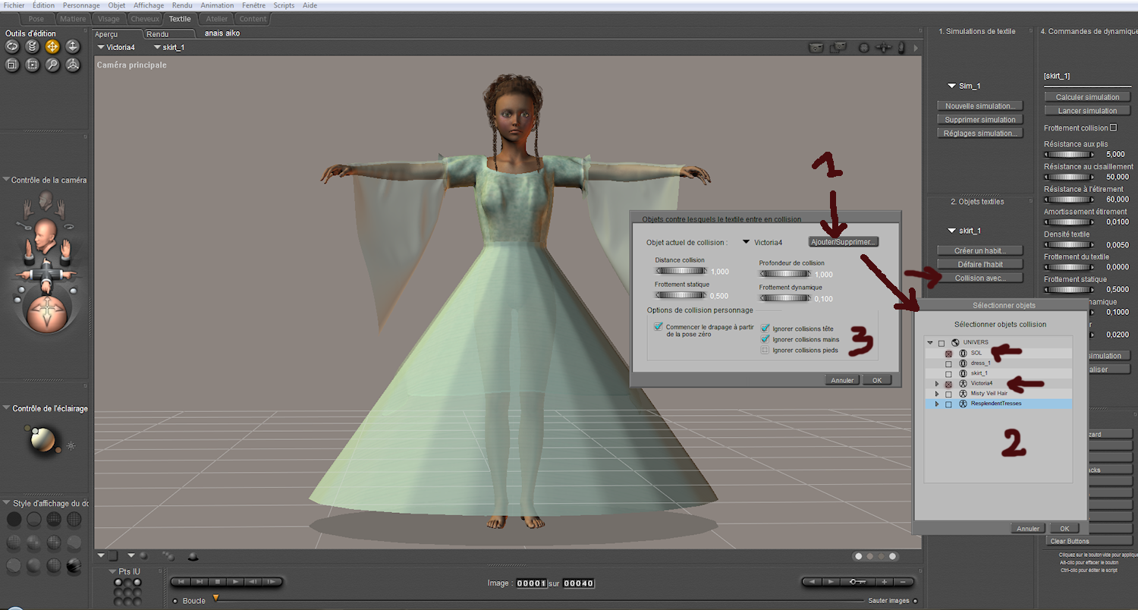Open the skirt_1 actor dropdown above preview

pos(169,47)
